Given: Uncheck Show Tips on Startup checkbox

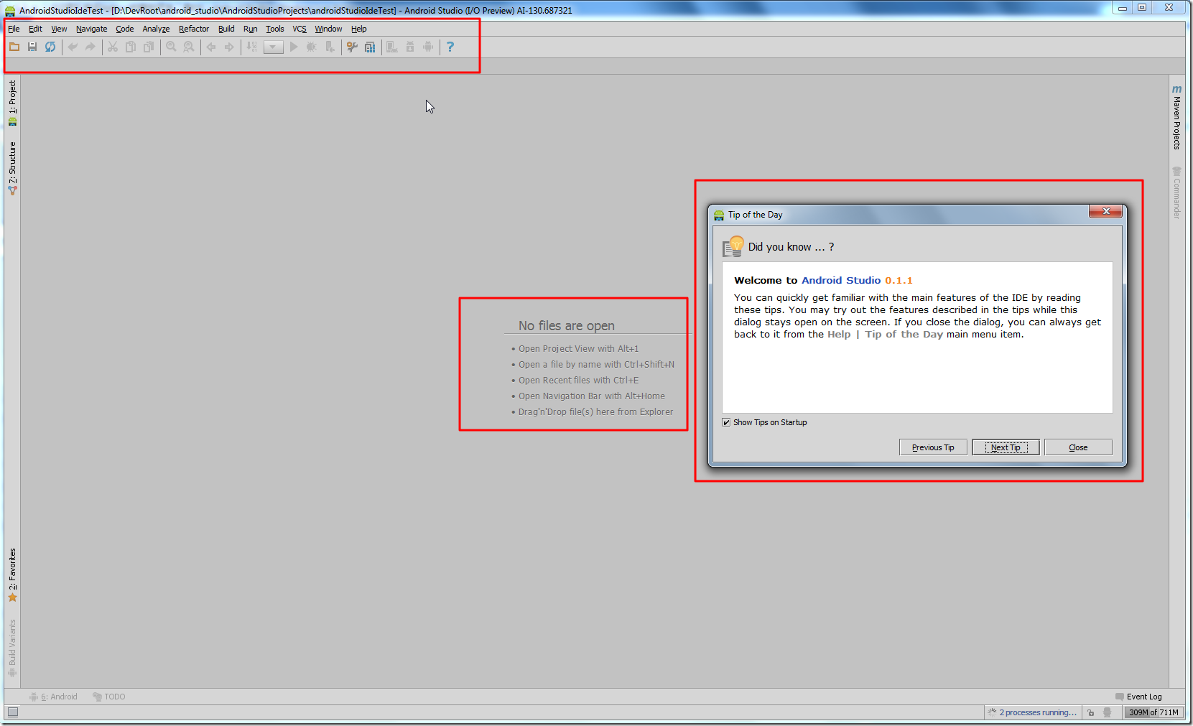Looking at the screenshot, I should (726, 422).
